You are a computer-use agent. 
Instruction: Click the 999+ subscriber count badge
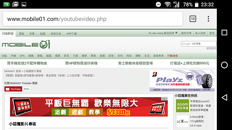pyautogui.click(x=26, y=89)
